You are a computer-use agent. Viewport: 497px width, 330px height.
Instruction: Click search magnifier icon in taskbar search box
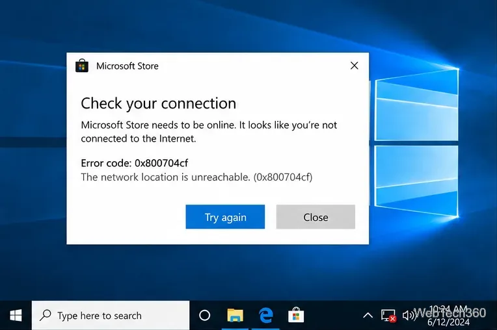46,315
